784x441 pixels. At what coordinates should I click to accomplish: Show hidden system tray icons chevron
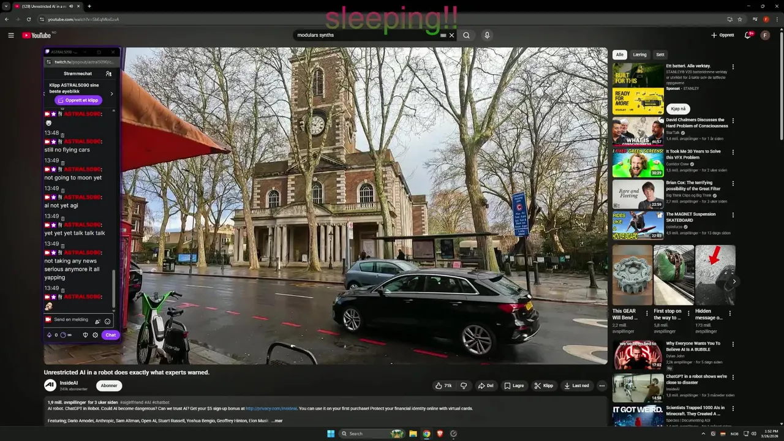click(704, 434)
